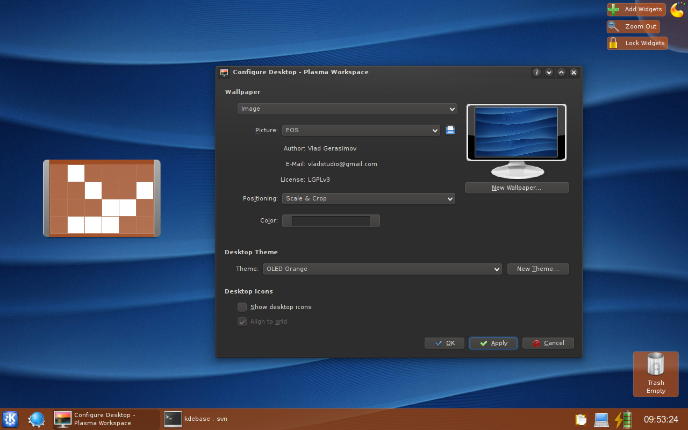Click the Plasma cashew toolbox icon
The width and height of the screenshot is (688, 430).
[x=677, y=10]
